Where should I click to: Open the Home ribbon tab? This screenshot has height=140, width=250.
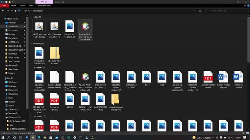coord(14,5)
